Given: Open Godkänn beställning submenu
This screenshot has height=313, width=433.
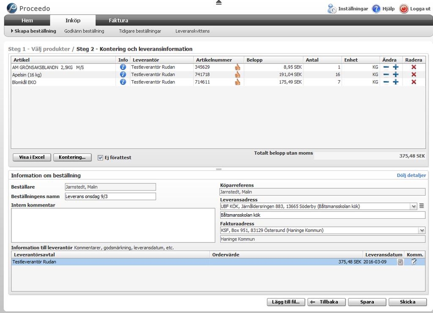Looking at the screenshot, I should tap(84, 31).
